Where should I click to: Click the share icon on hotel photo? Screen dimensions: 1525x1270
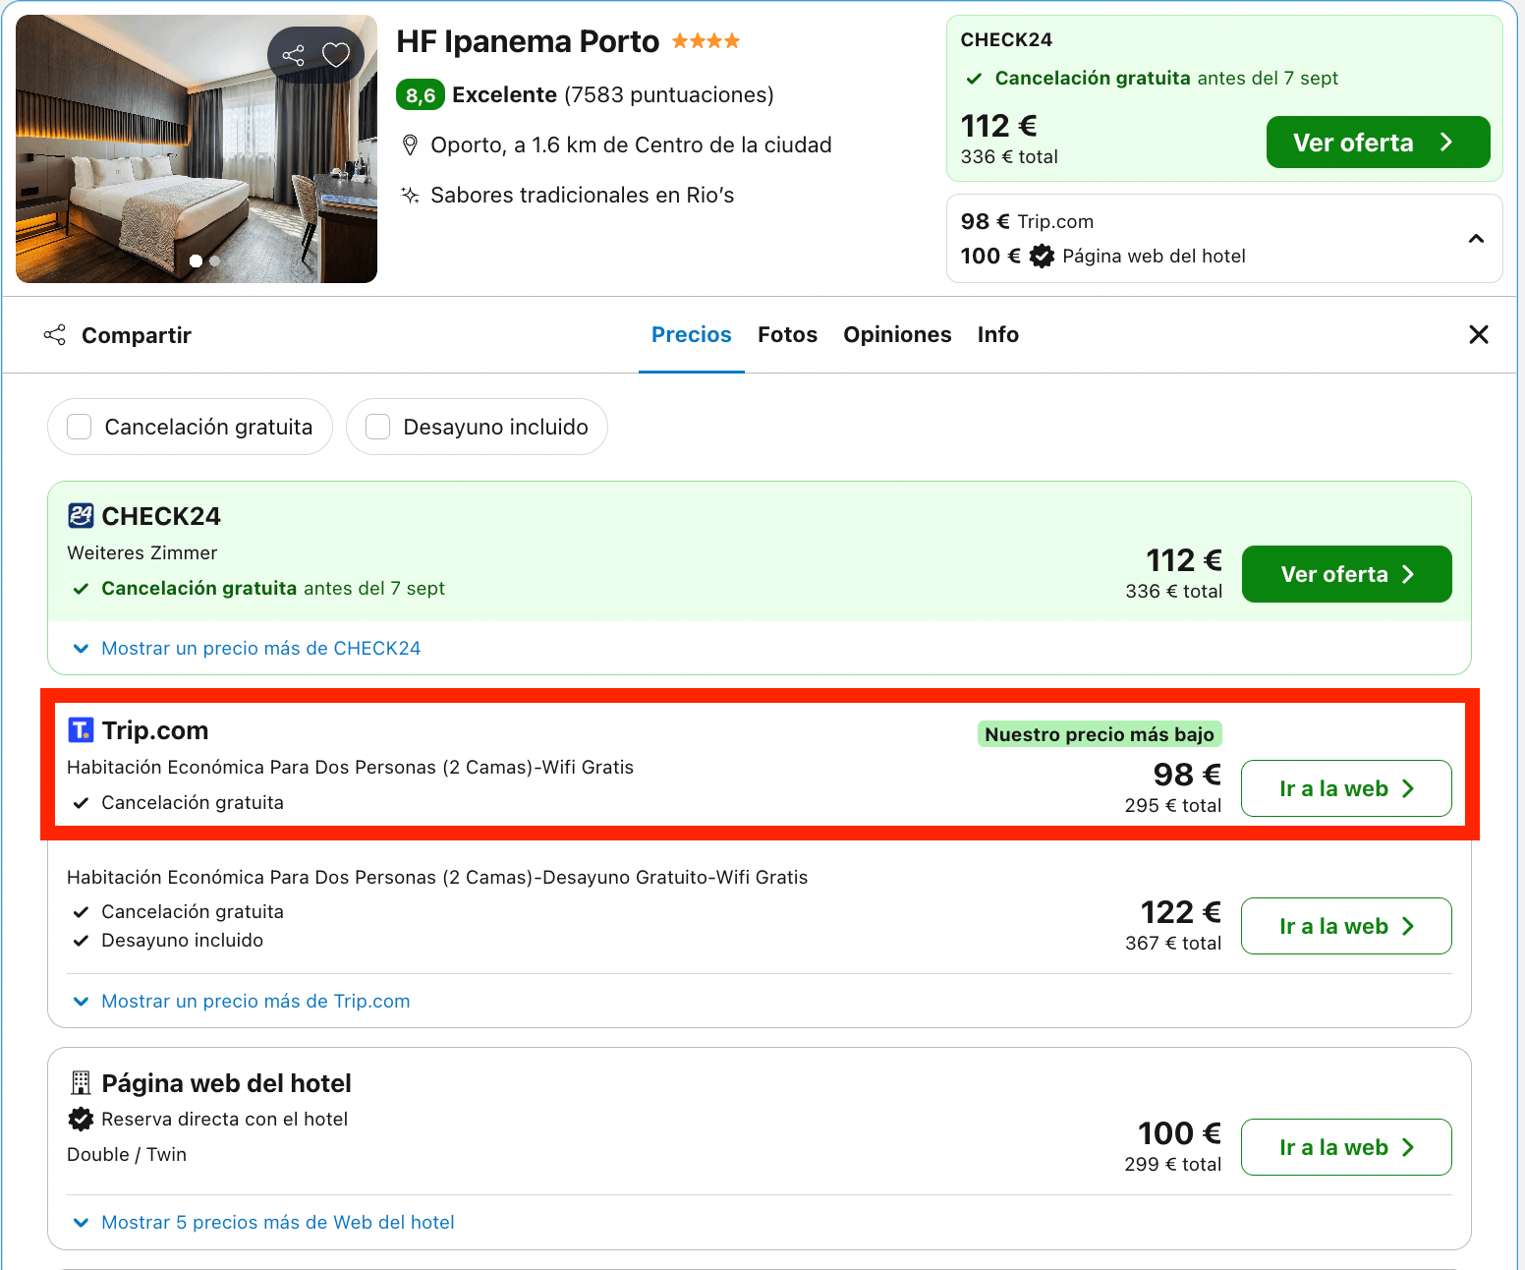click(x=293, y=55)
